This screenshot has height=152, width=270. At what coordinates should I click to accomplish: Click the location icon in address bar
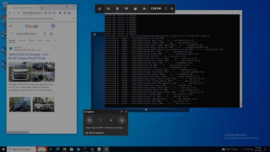click(46, 13)
